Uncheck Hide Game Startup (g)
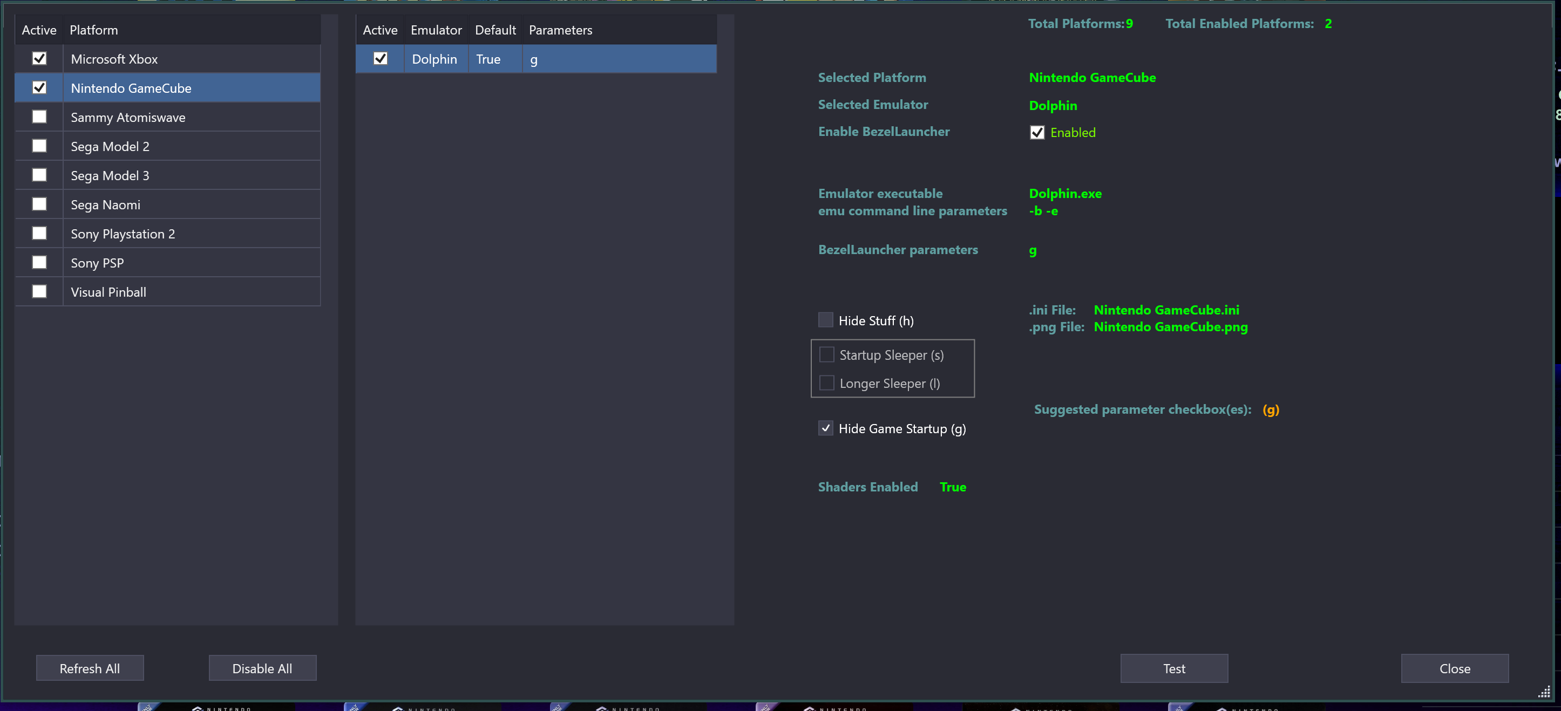The image size is (1561, 711). point(825,428)
